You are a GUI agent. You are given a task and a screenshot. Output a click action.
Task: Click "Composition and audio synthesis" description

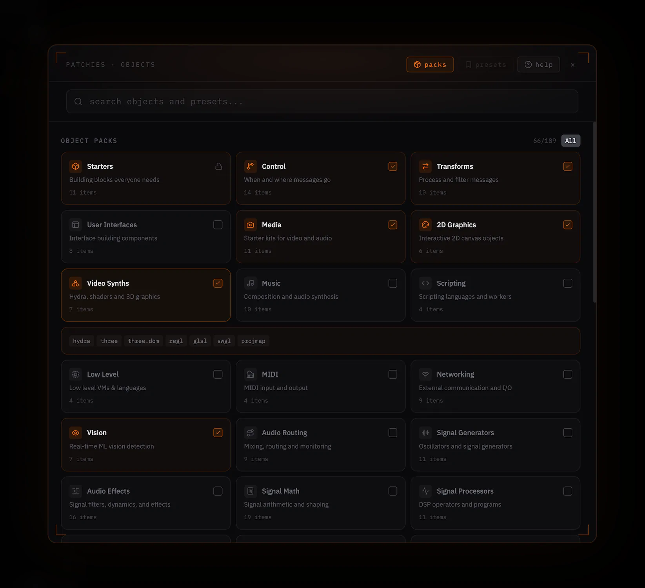point(291,297)
